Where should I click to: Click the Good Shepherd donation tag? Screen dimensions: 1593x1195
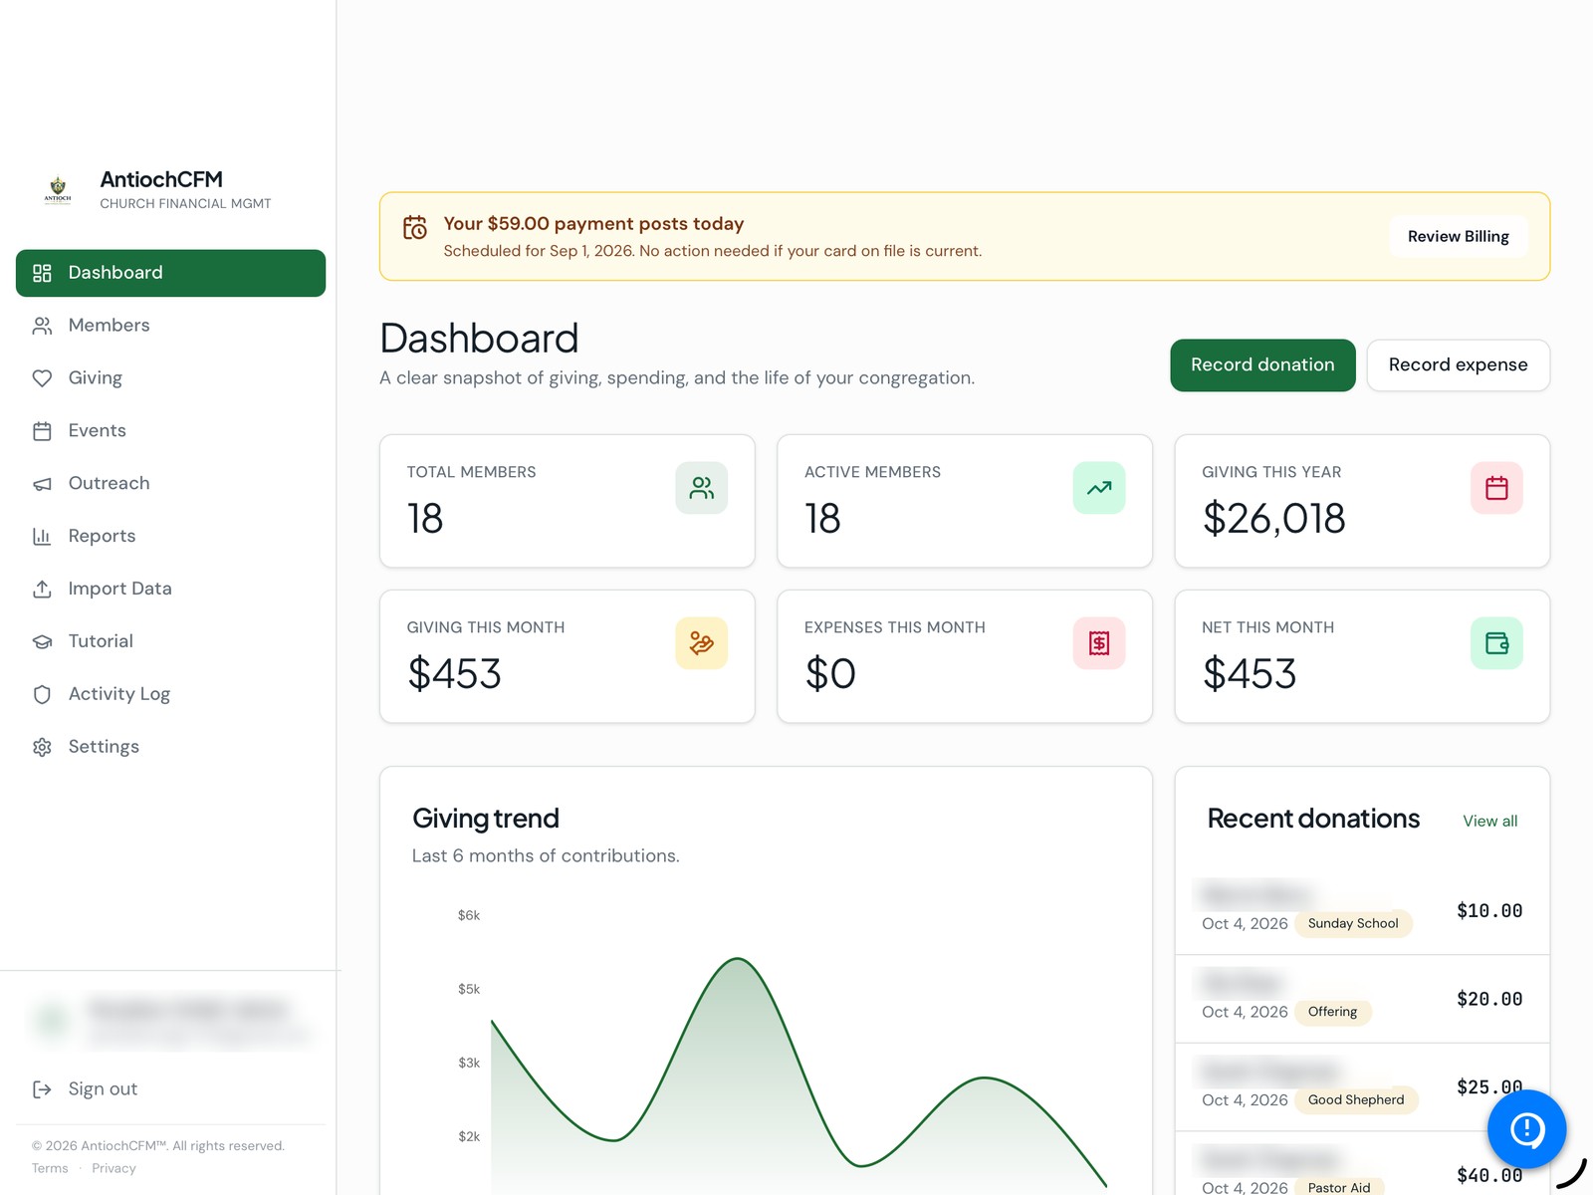(x=1356, y=1100)
